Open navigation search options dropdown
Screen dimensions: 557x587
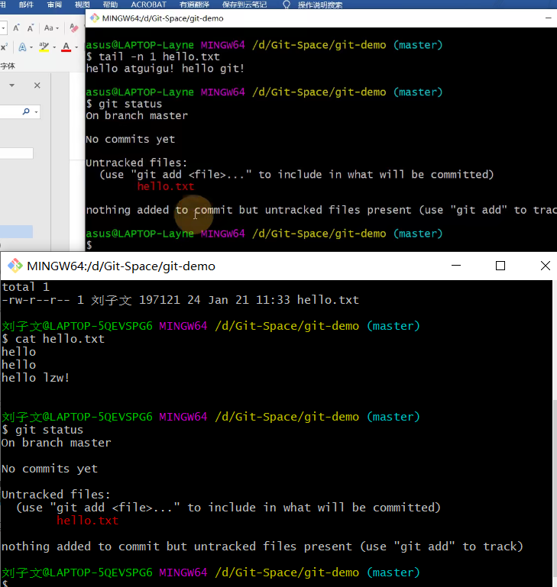(x=37, y=112)
